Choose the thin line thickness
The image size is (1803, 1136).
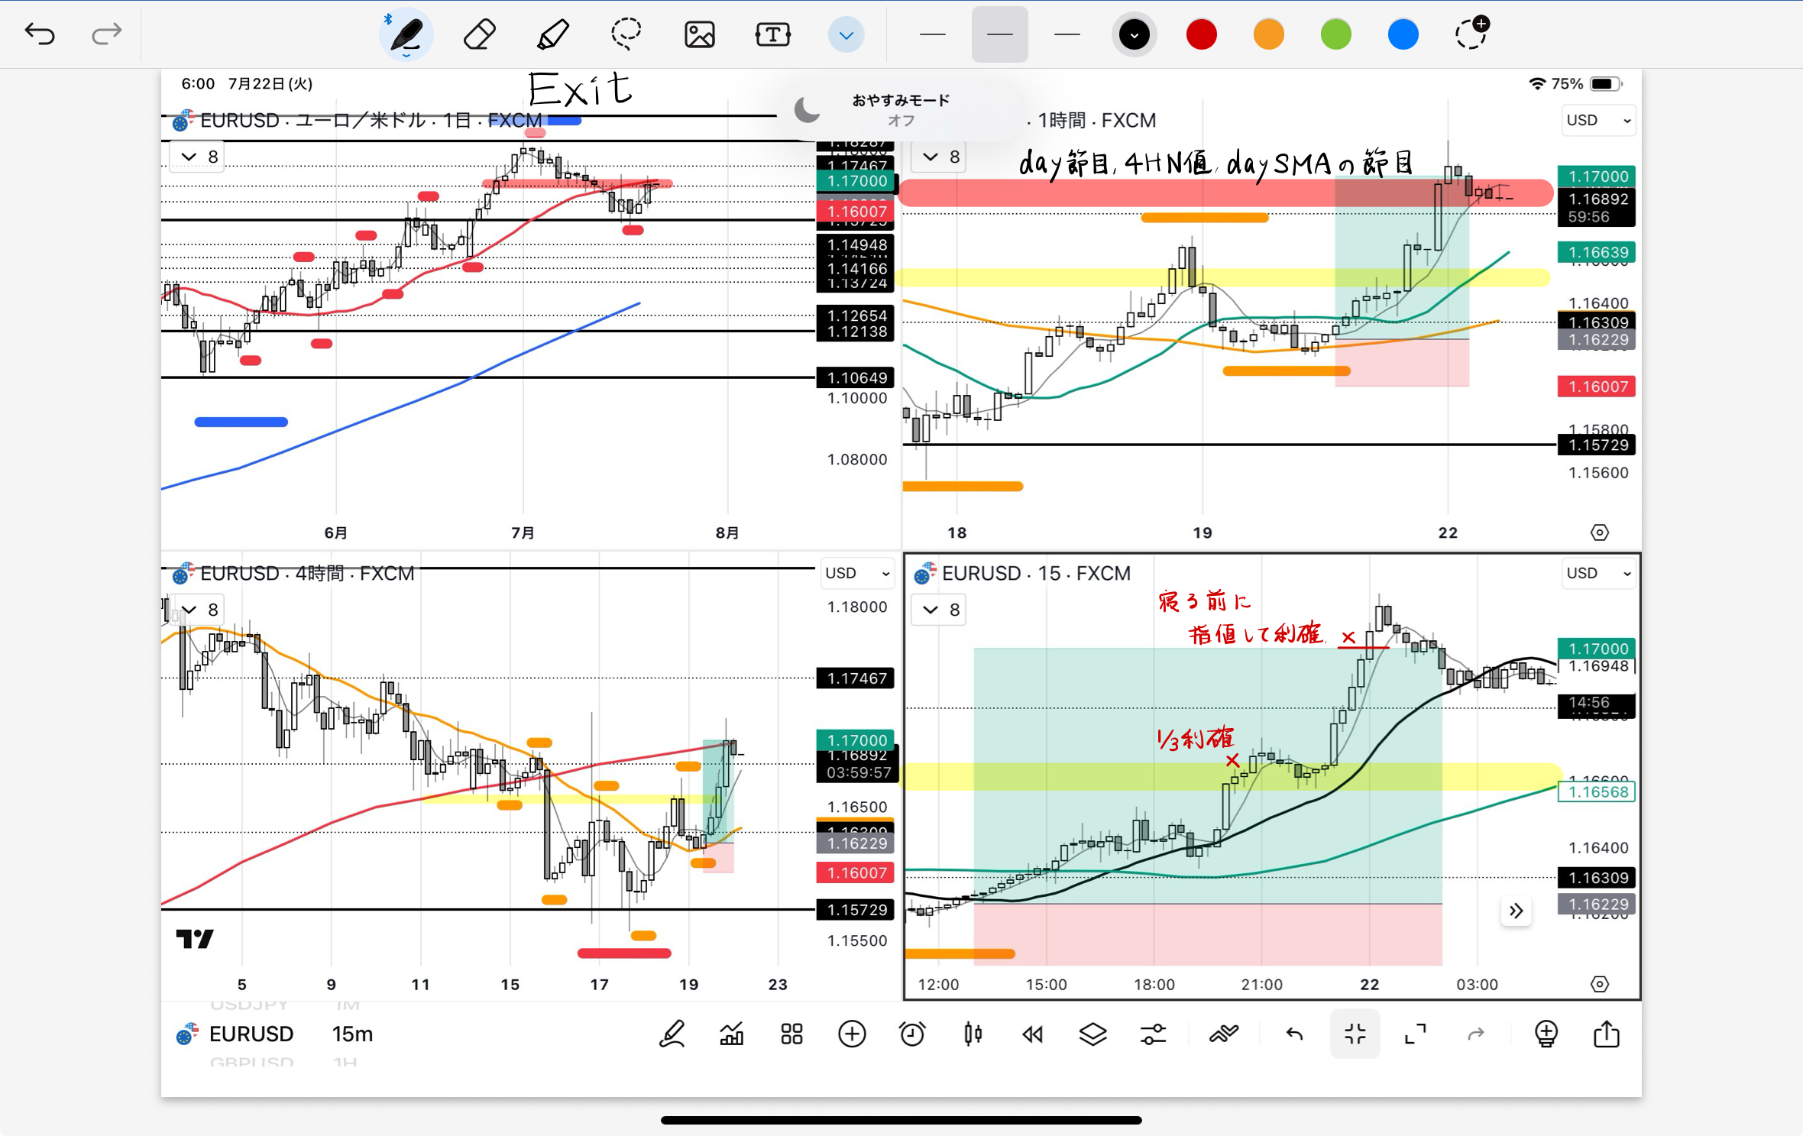click(x=933, y=34)
